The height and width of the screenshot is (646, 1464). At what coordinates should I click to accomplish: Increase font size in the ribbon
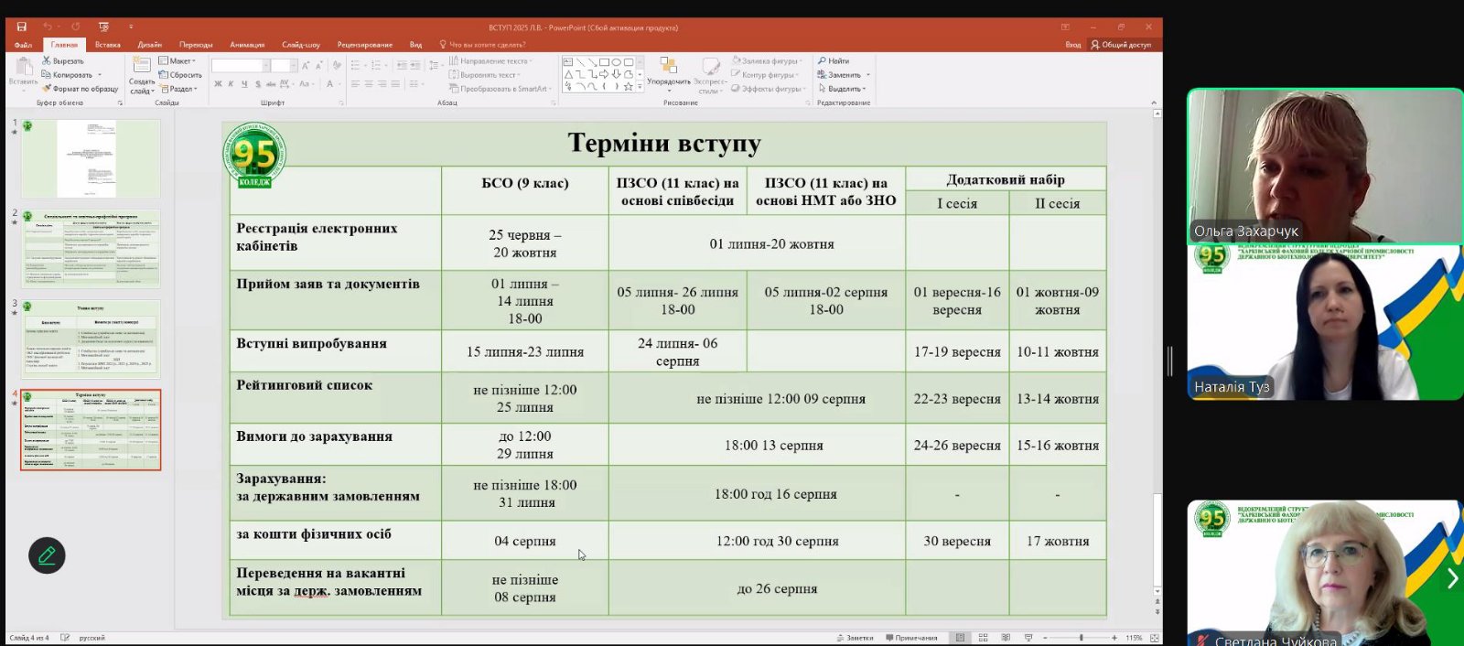306,66
